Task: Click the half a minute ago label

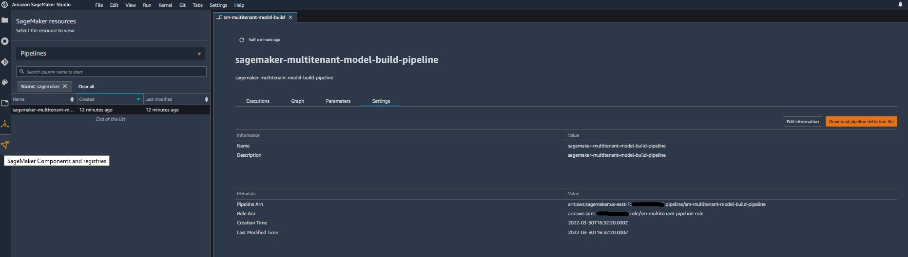Action: pyautogui.click(x=264, y=40)
